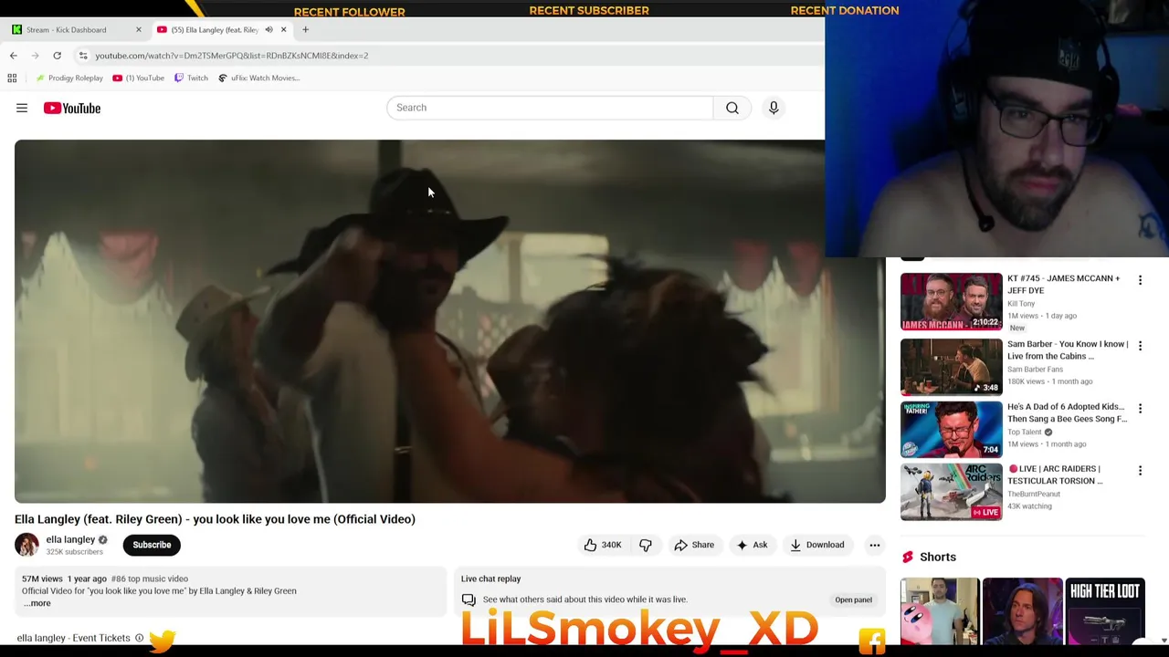This screenshot has height=657, width=1169.
Task: Open options menu for the Sam Barber video
Action: tap(1140, 346)
